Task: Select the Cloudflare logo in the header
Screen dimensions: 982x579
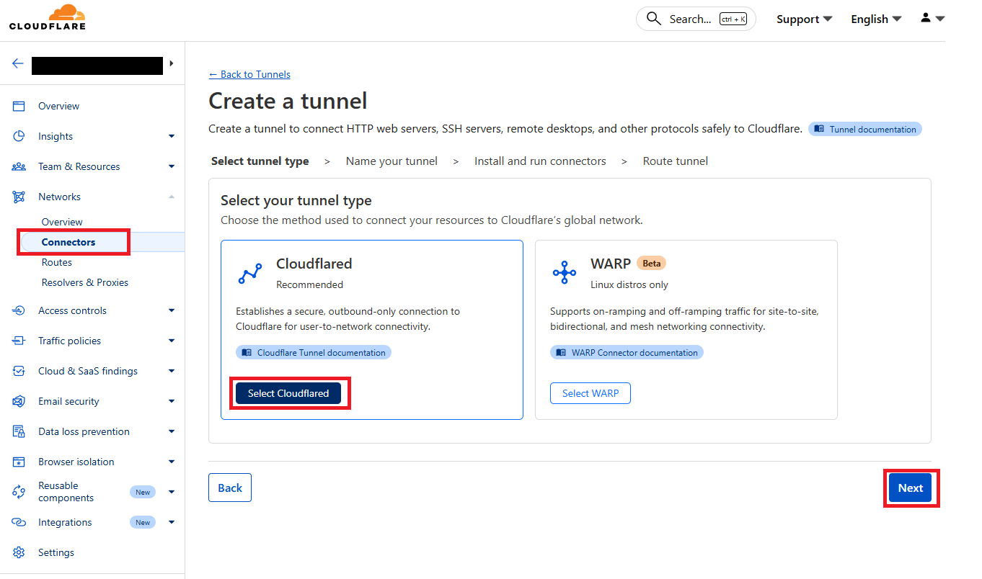Action: 47,17
